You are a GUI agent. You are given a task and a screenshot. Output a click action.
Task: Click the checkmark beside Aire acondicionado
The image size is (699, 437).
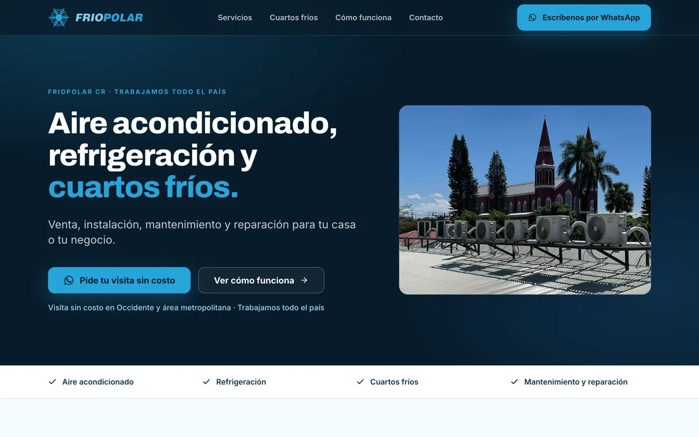pyautogui.click(x=52, y=382)
